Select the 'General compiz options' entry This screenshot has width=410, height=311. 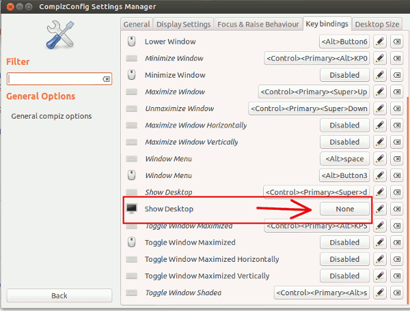(51, 116)
